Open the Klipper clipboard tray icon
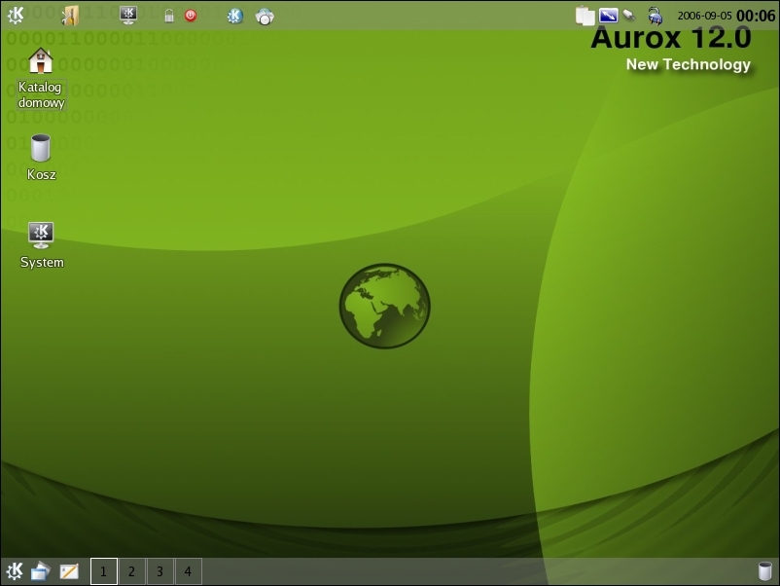This screenshot has width=780, height=586. pos(585,15)
